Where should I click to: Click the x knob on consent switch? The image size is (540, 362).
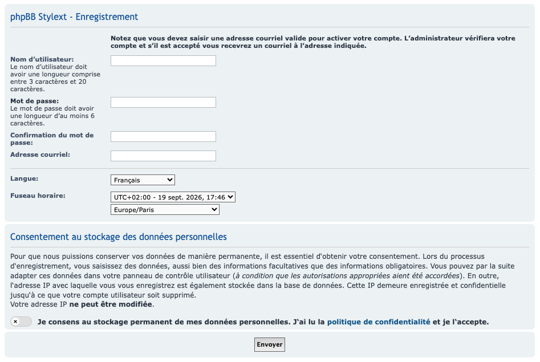click(15, 322)
